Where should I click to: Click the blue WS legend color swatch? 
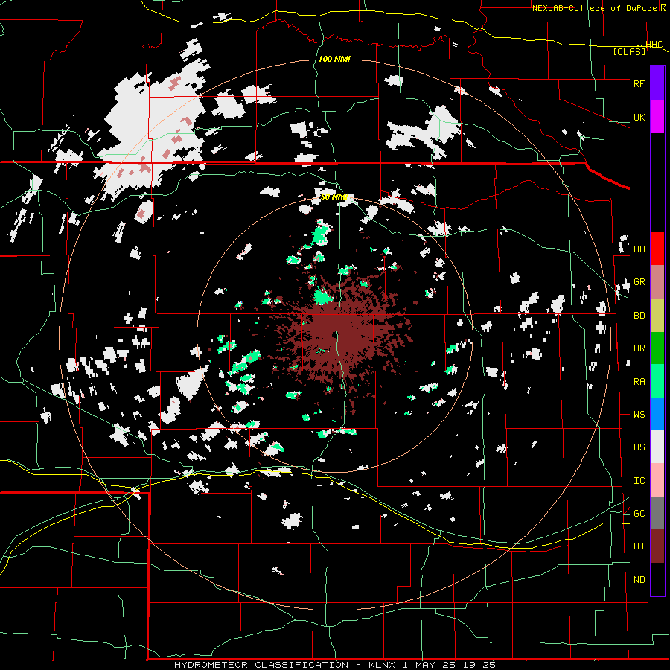coord(657,414)
